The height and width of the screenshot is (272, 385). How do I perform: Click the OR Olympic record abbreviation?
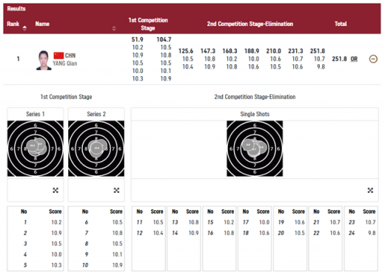tap(354, 59)
